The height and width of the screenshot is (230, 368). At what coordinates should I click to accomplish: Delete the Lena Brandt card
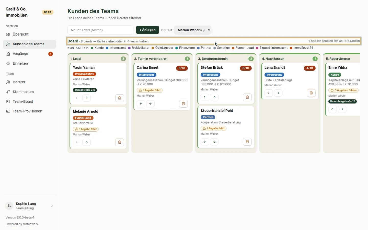(311, 93)
